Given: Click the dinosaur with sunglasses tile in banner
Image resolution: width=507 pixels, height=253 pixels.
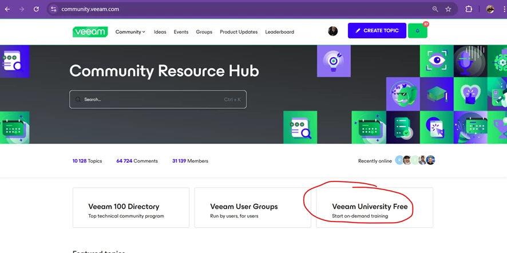Looking at the screenshot, I should (x=403, y=94).
